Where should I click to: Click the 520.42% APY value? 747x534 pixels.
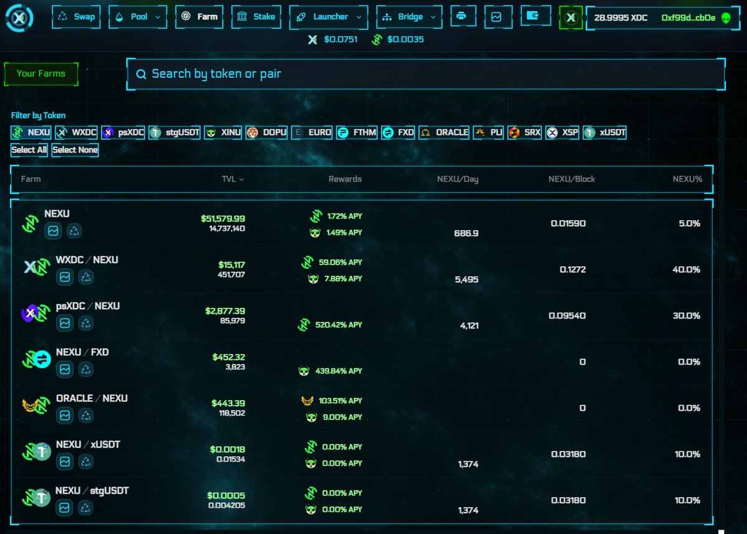[x=337, y=325]
